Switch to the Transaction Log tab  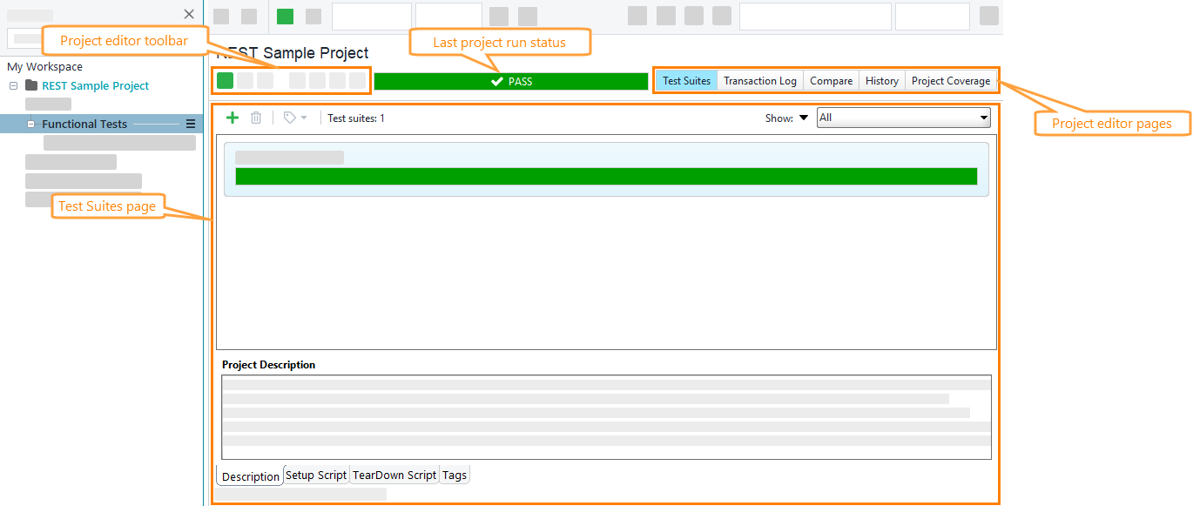pos(759,80)
